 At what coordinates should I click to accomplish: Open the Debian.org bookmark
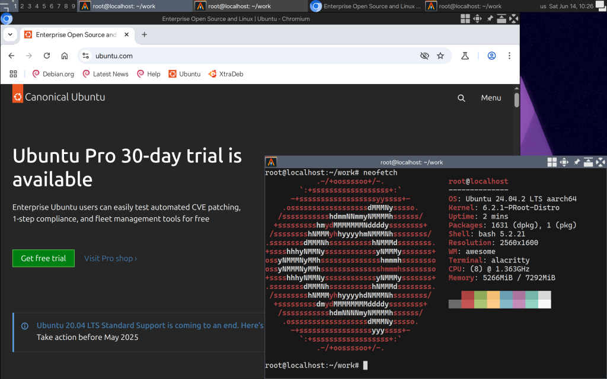coord(53,74)
